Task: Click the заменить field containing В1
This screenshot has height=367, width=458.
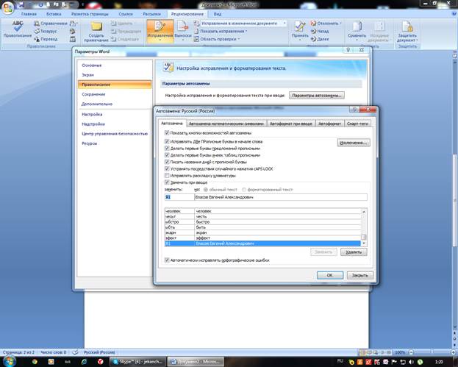Action: 179,197
